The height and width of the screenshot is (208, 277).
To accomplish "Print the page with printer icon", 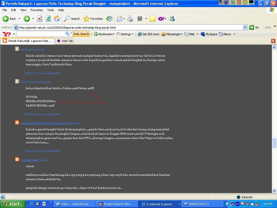I will pos(130,19).
